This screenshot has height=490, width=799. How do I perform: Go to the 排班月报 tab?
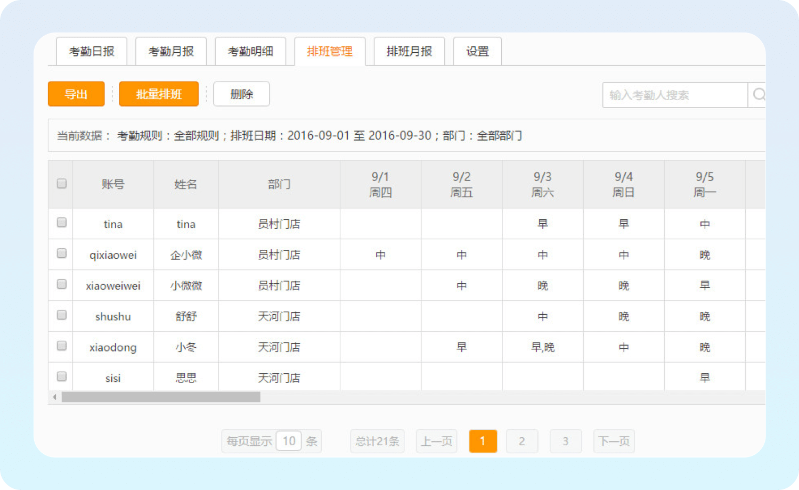tap(409, 52)
